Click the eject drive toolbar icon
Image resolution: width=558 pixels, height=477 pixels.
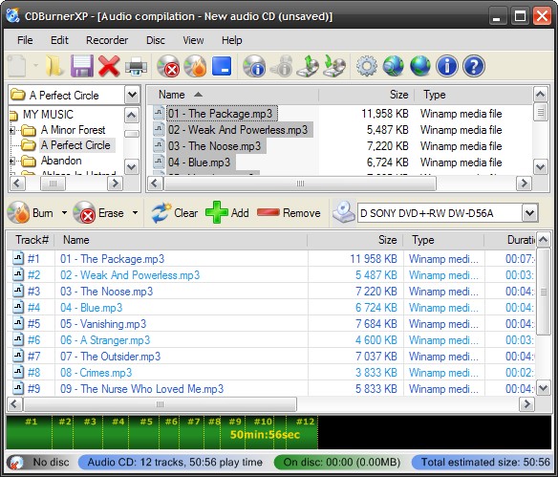point(308,66)
